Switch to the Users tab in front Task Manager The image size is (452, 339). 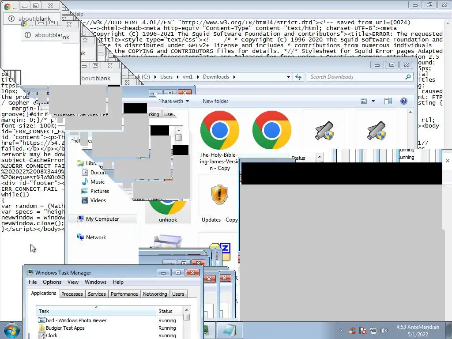178,294
